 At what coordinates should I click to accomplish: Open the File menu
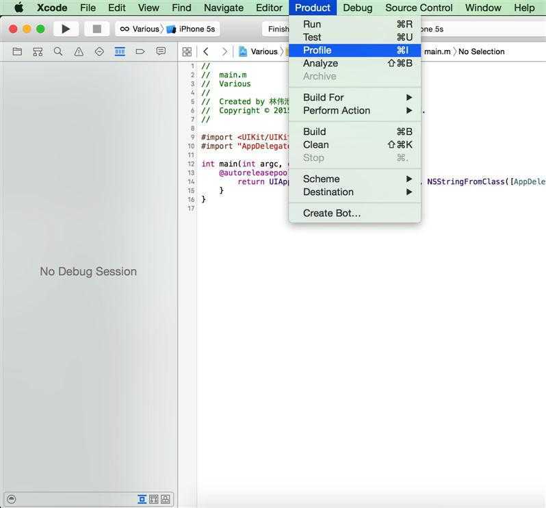(x=88, y=8)
